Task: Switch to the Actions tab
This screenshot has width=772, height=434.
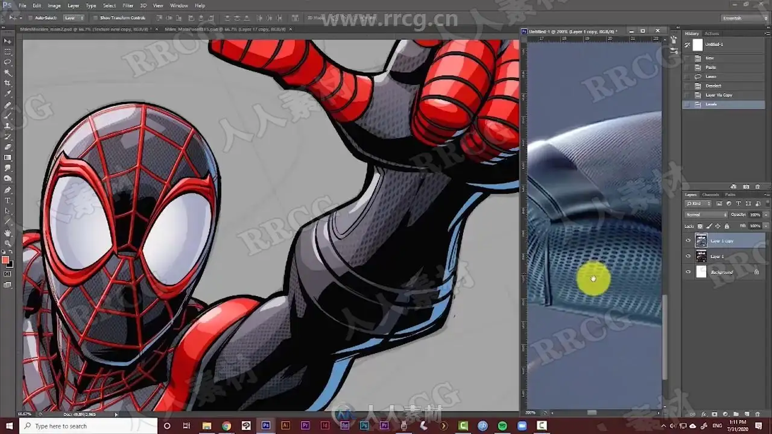Action: pos(712,34)
